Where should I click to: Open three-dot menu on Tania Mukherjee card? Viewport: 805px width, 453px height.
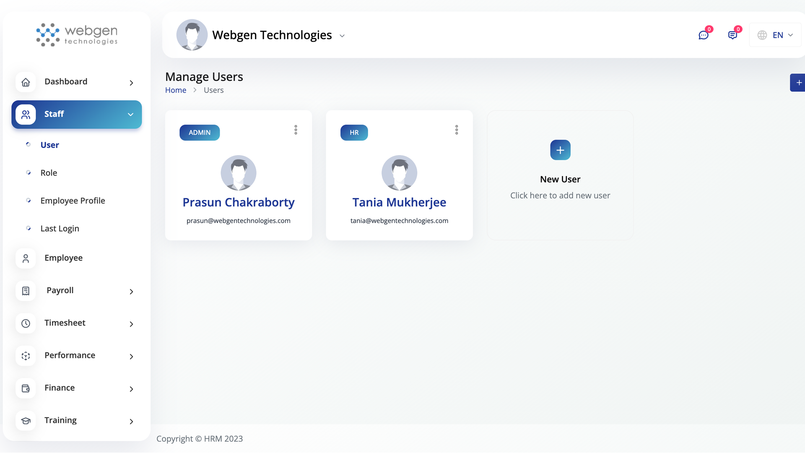[x=457, y=130]
